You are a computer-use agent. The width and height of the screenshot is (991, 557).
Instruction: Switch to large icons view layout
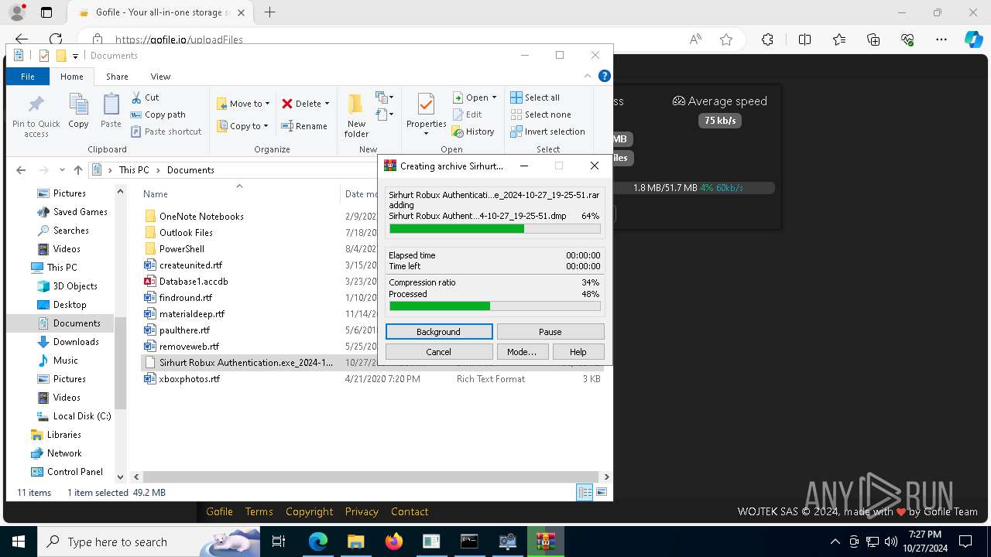pos(602,492)
